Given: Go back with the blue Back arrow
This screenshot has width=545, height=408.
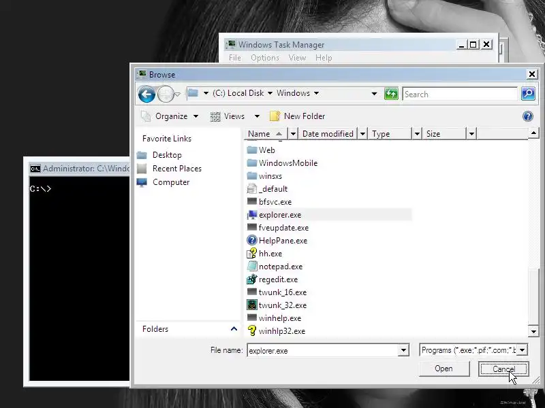Looking at the screenshot, I should pos(146,94).
